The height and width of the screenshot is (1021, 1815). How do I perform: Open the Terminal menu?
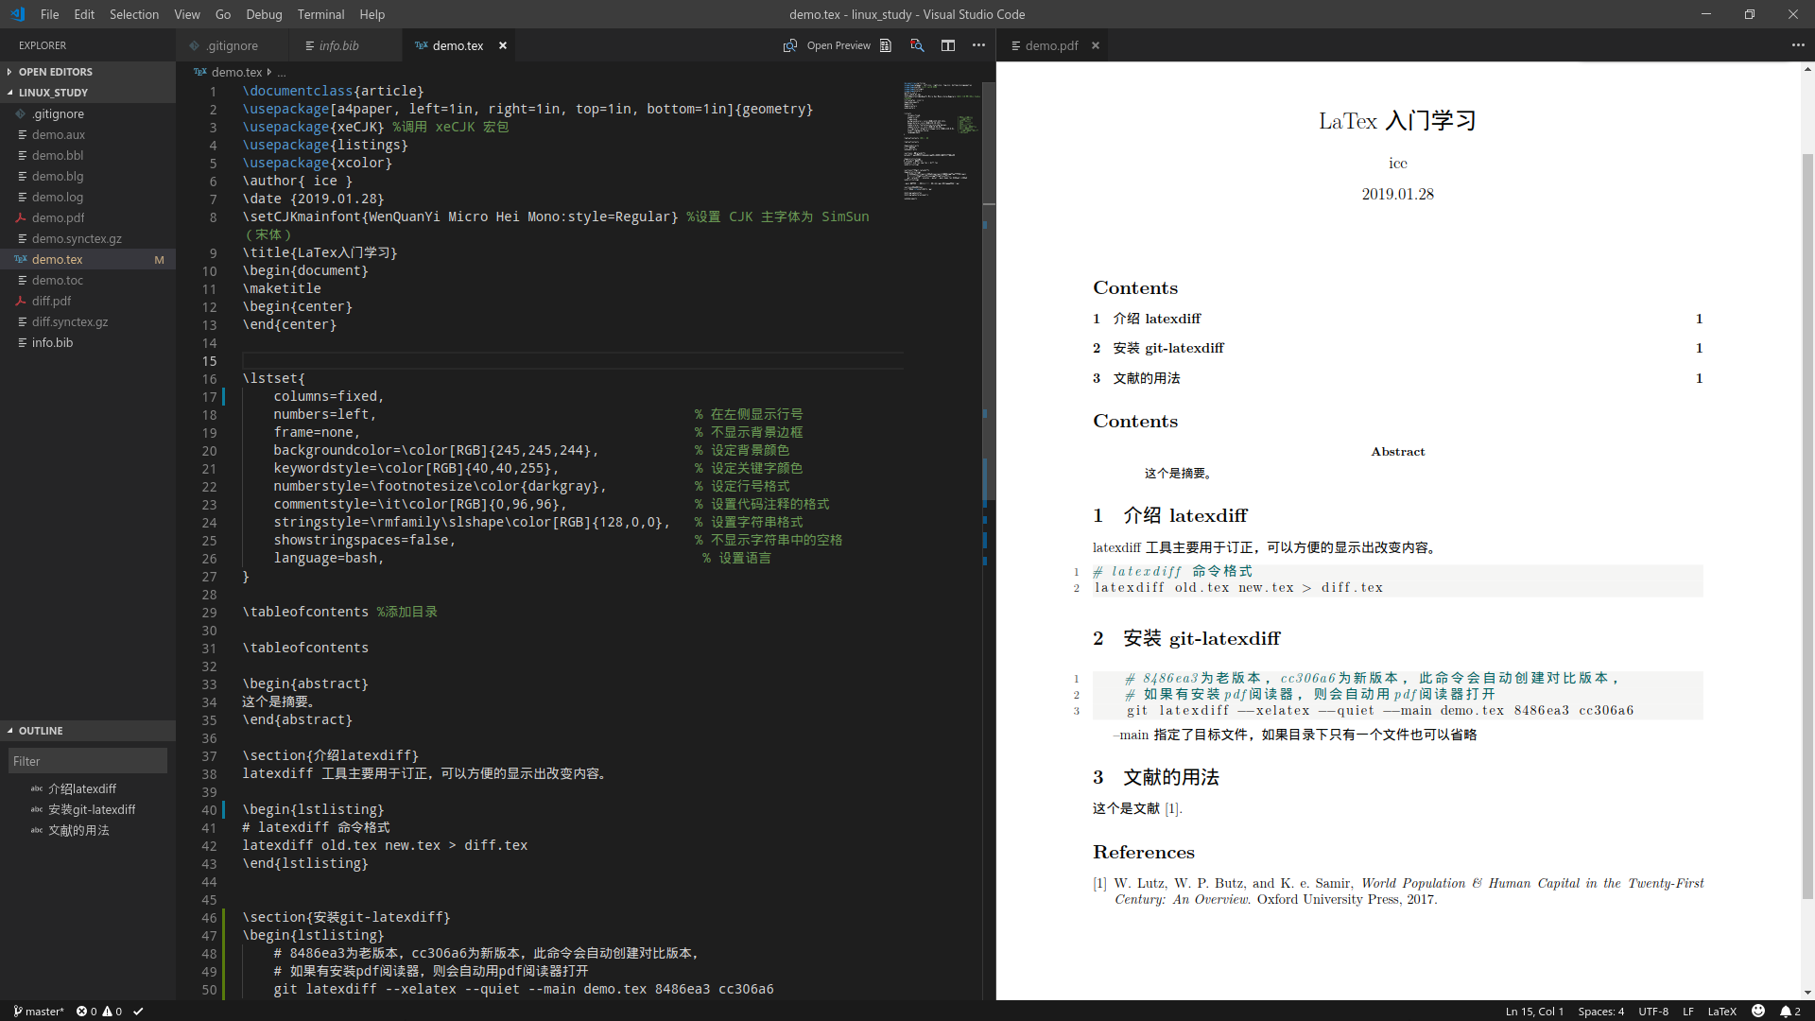coord(320,14)
